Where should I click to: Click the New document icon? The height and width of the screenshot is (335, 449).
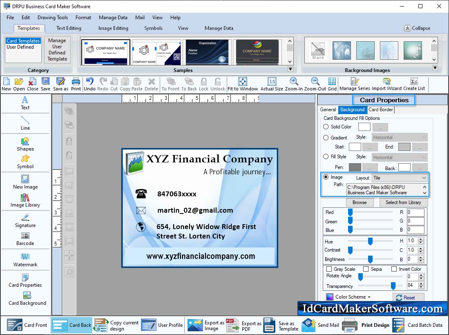coord(6,85)
